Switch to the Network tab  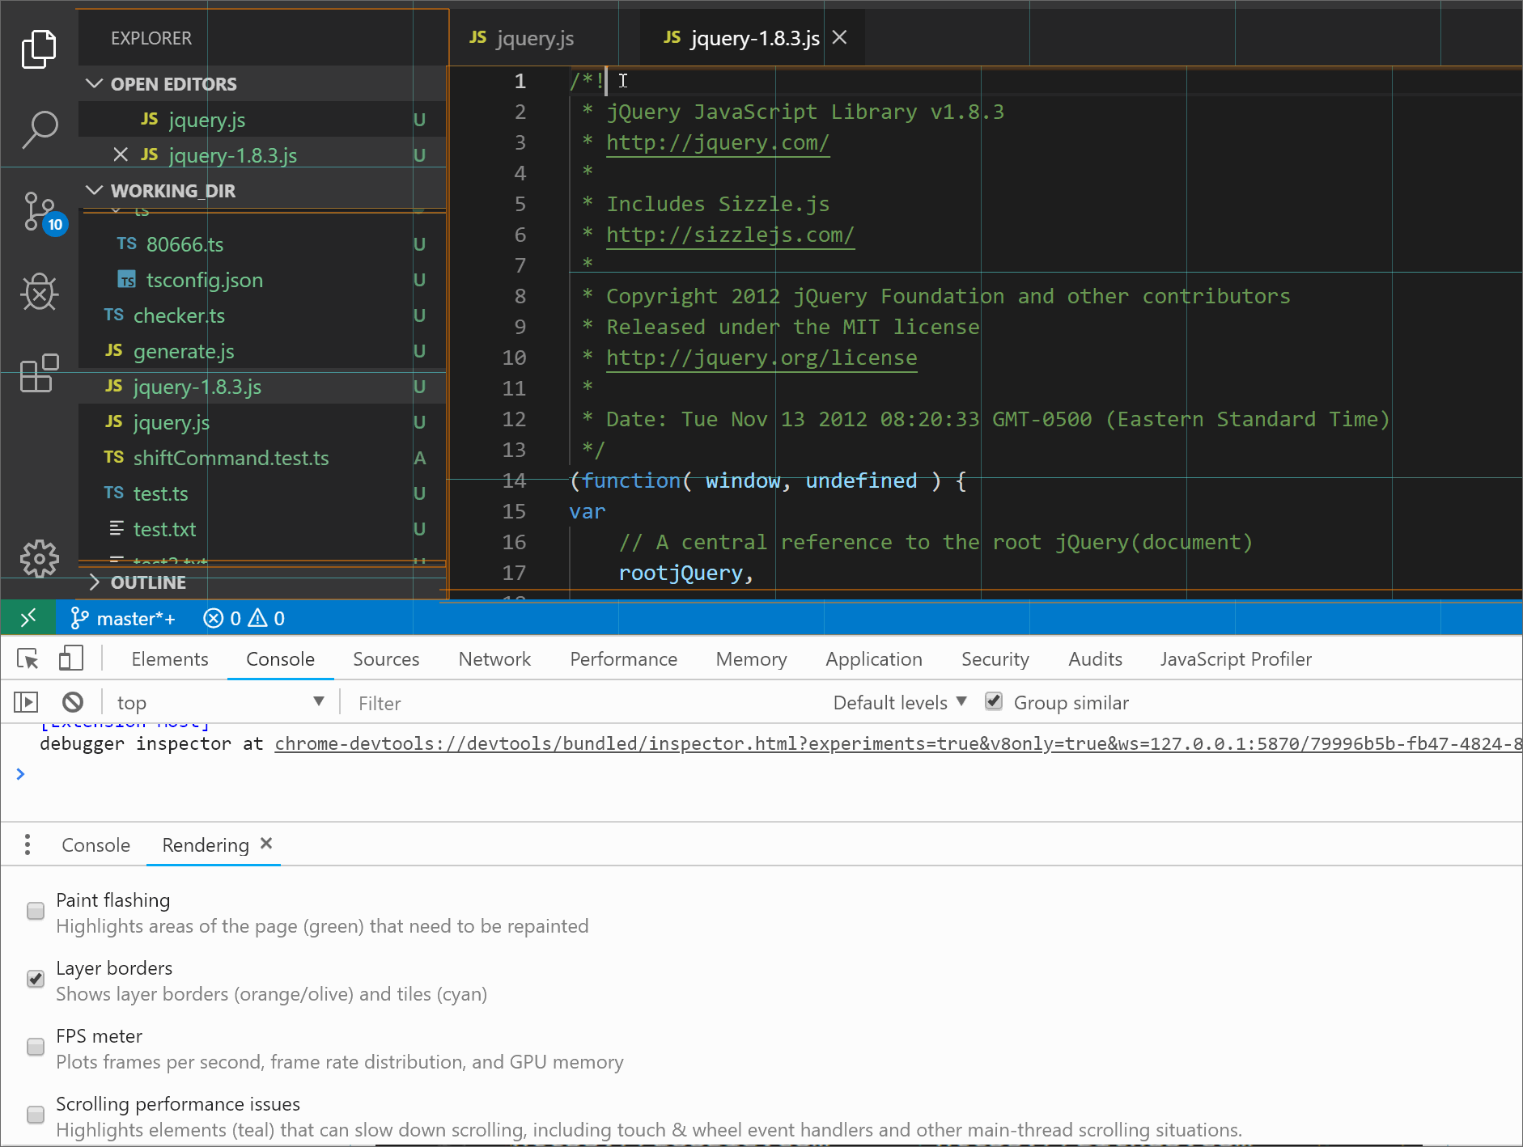pos(494,659)
